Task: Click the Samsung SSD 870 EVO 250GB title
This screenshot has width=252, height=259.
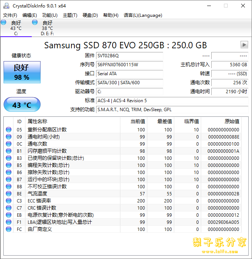Action: [x=125, y=45]
